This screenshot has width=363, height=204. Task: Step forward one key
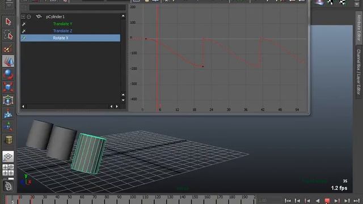coord(337,201)
